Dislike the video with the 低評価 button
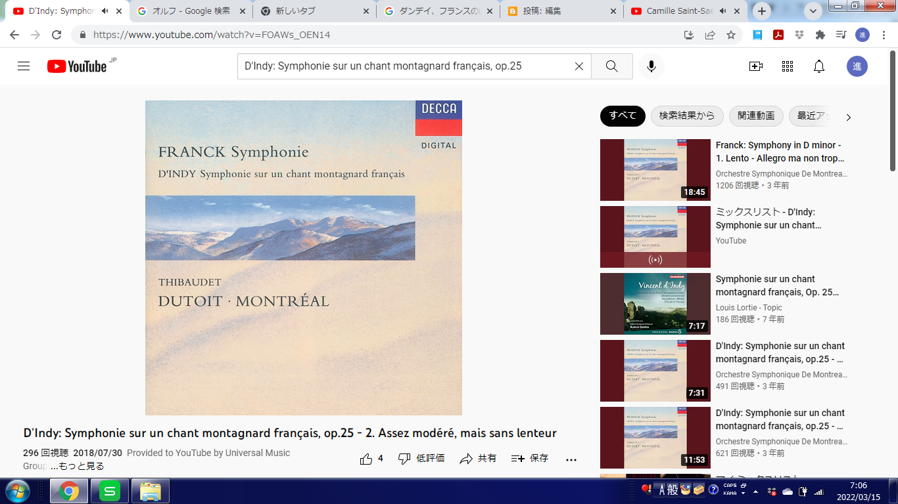Screen dimensions: 898x504 [421, 459]
